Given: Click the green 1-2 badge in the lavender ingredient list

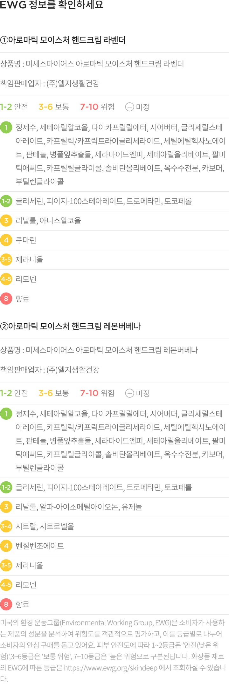Looking at the screenshot, I should coord(6,201).
